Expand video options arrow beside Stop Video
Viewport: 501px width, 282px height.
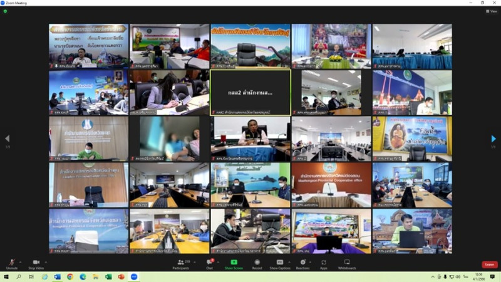point(46,262)
